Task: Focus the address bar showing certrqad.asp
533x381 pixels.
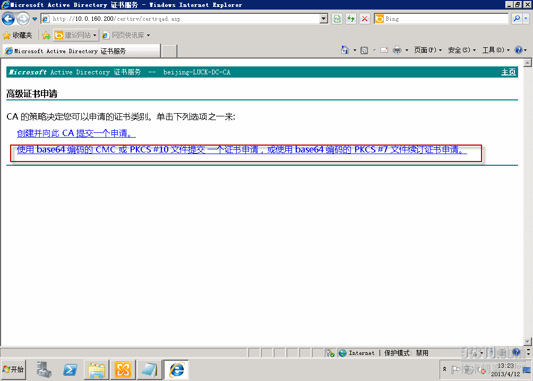Action: [x=180, y=19]
